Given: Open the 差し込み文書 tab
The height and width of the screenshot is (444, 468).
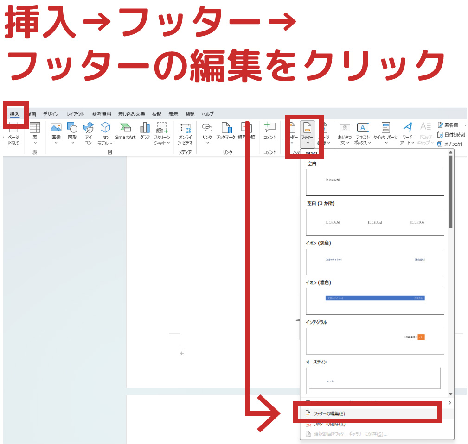Looking at the screenshot, I should [131, 114].
